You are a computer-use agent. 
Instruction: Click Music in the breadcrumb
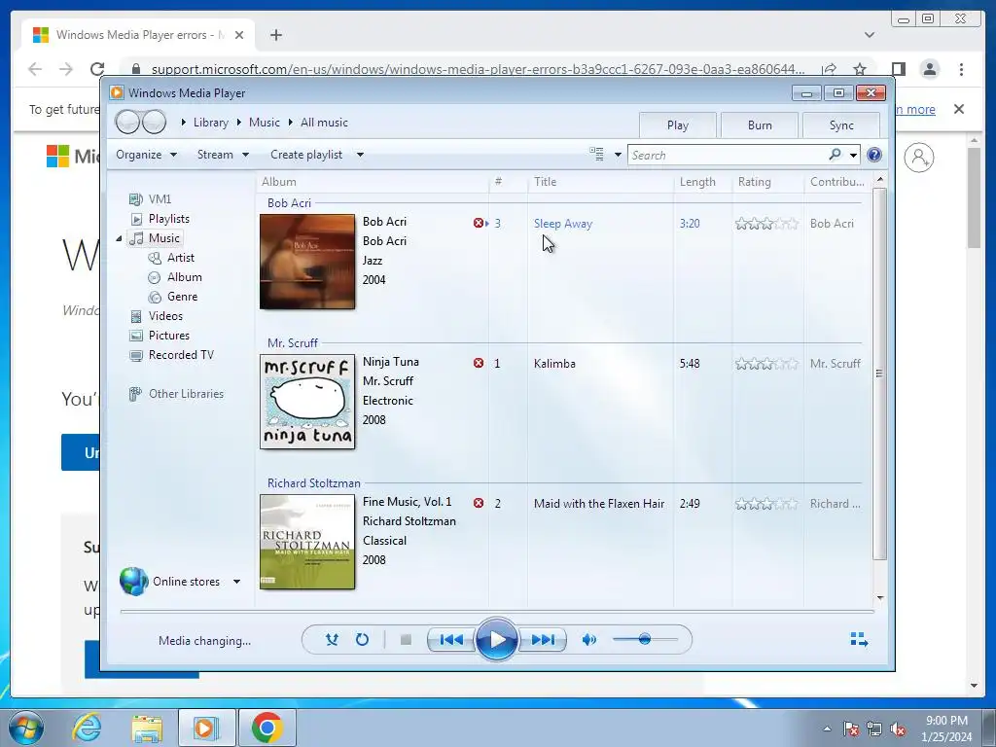coord(265,123)
